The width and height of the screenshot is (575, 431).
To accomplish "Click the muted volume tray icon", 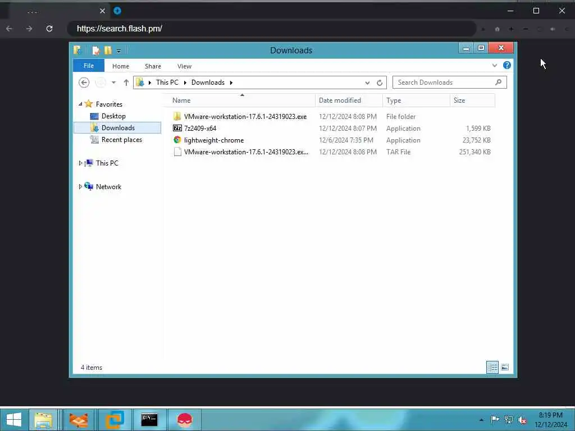I will click(x=522, y=420).
